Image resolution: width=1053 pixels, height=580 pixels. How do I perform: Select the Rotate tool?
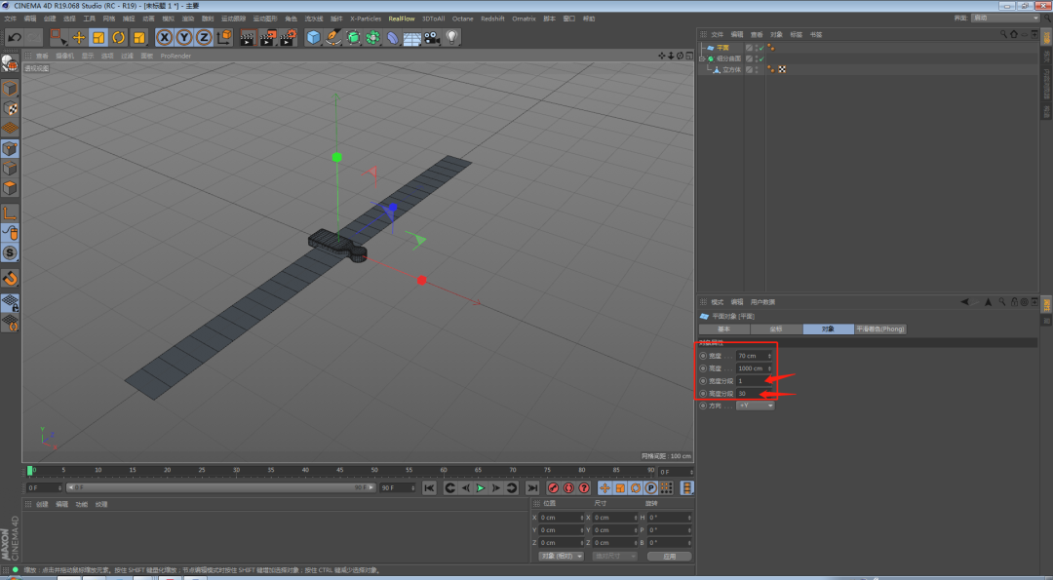(118, 37)
